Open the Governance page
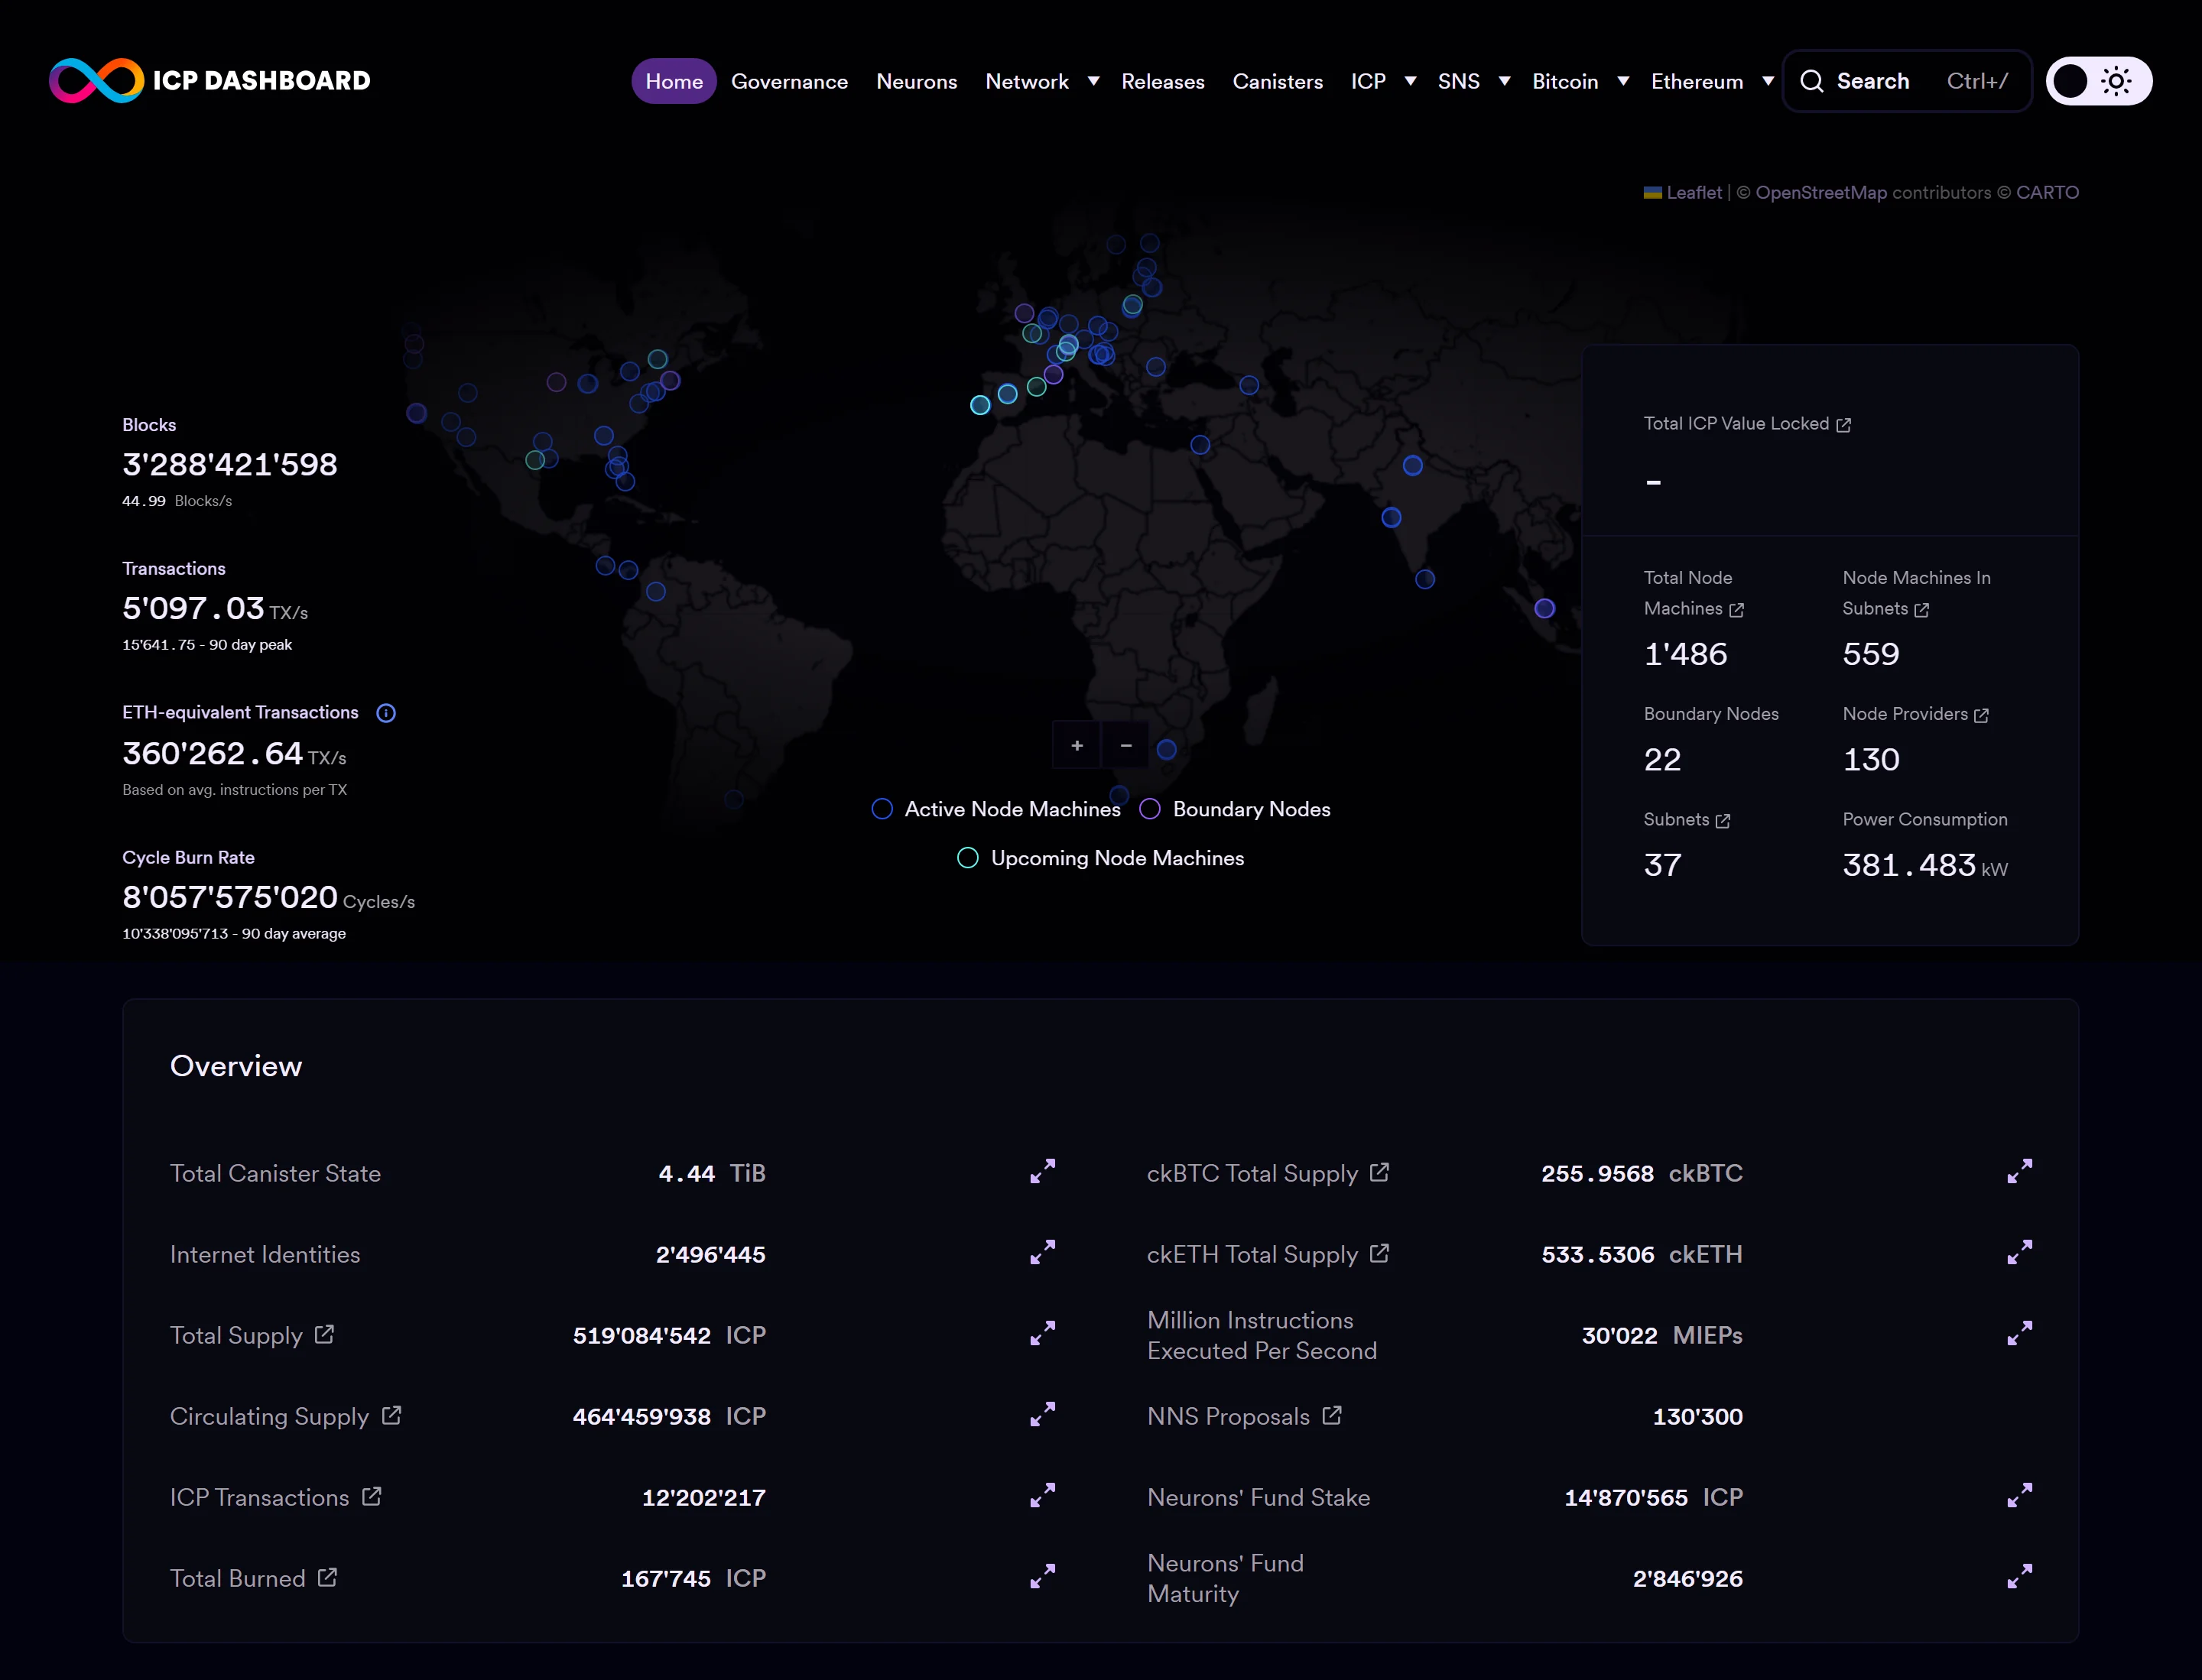This screenshot has height=1680, width=2202. (x=789, y=81)
